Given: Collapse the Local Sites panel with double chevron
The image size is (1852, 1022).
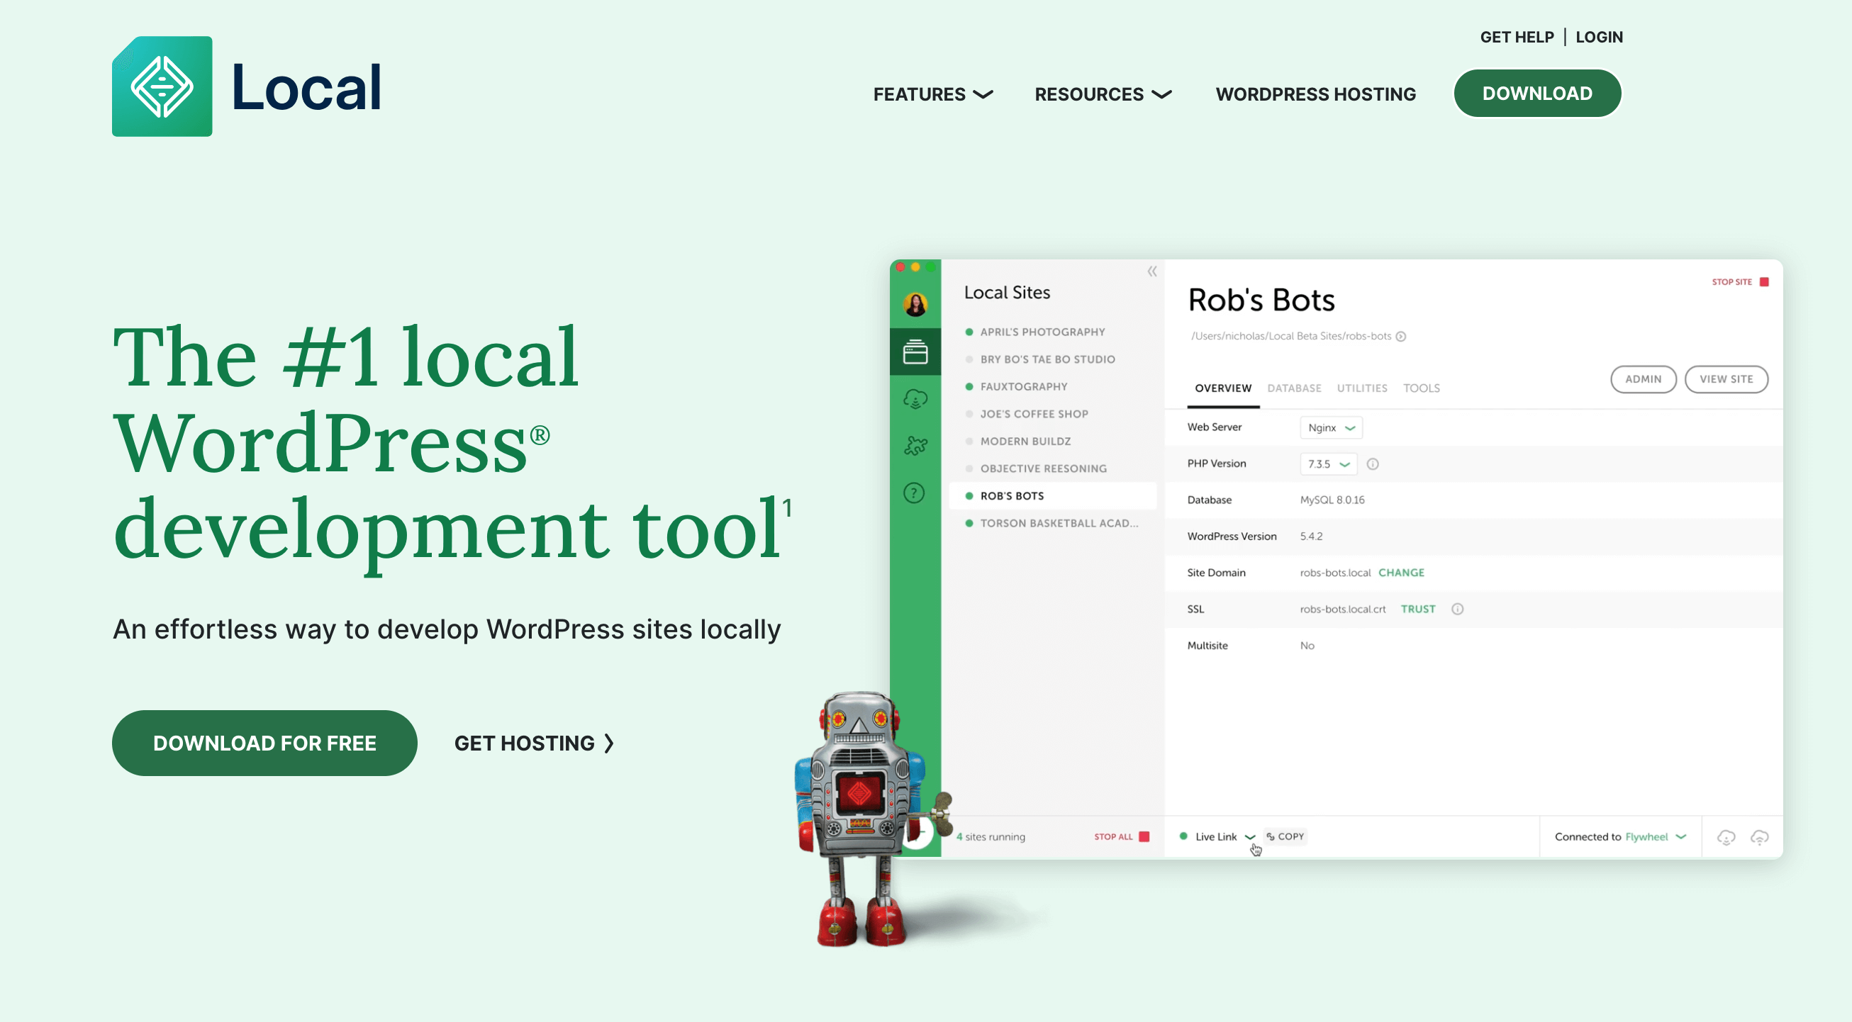Looking at the screenshot, I should click(x=1152, y=271).
